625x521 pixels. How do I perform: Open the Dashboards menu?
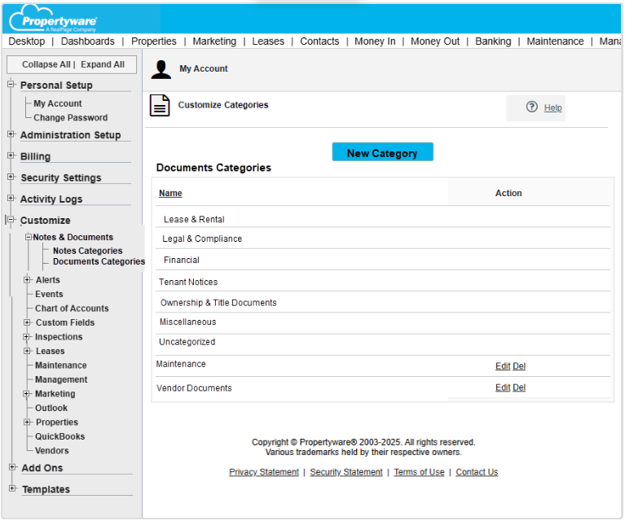coord(88,42)
